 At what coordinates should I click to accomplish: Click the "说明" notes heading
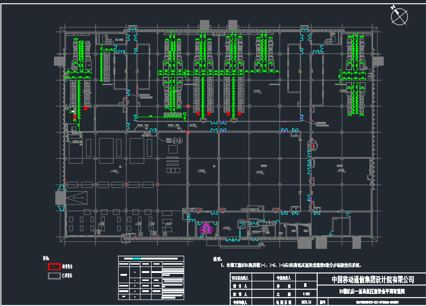coord(218,259)
